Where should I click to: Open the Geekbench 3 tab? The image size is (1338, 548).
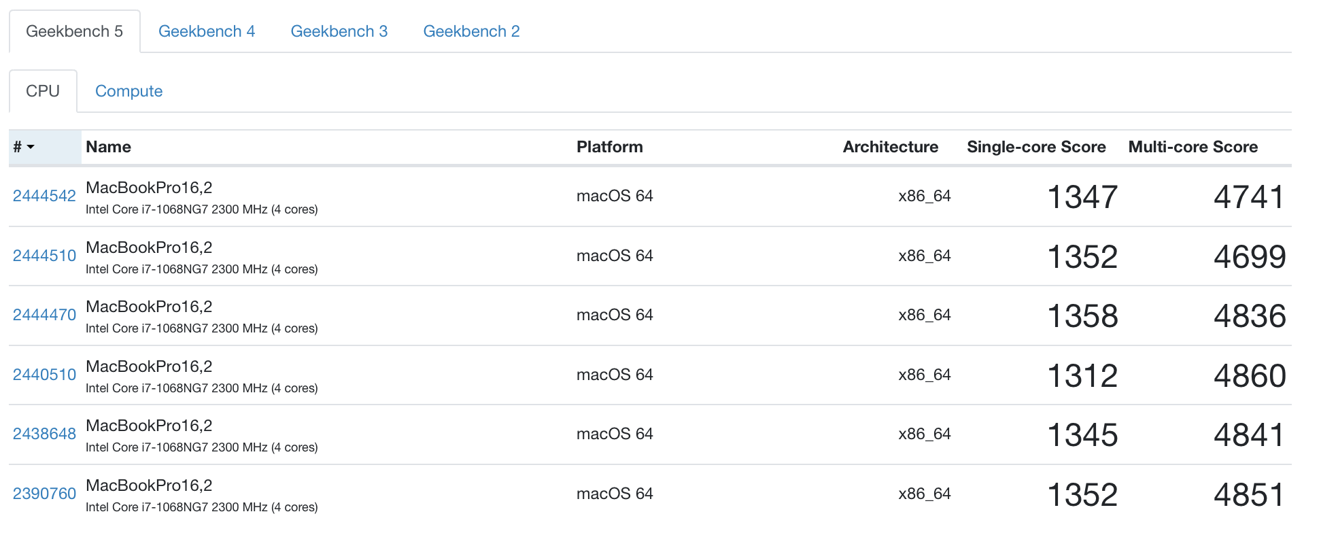click(x=339, y=31)
